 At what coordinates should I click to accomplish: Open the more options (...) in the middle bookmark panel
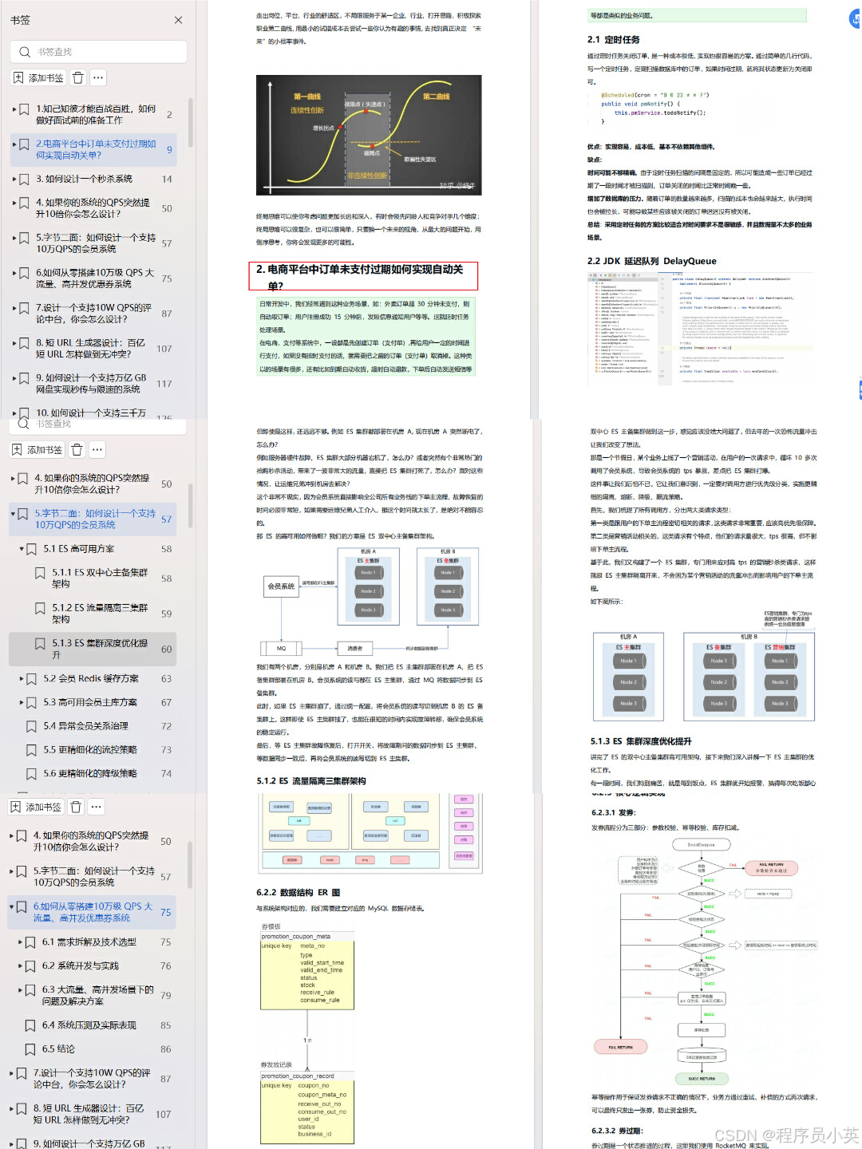click(x=97, y=450)
